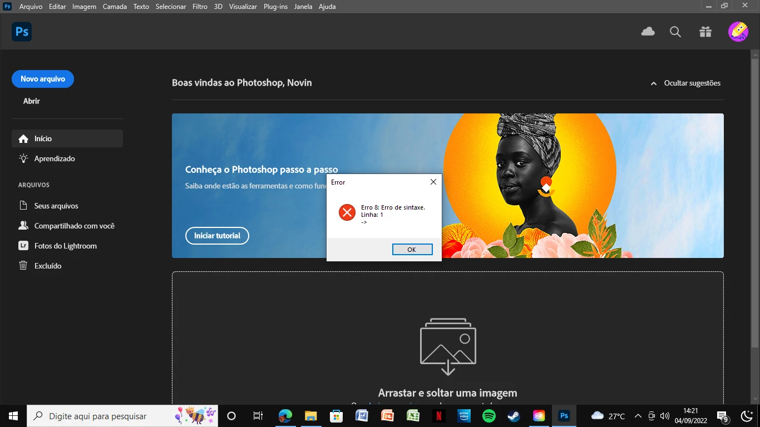The height and width of the screenshot is (427, 760).
Task: Open the Editar menu
Action: pos(57,7)
